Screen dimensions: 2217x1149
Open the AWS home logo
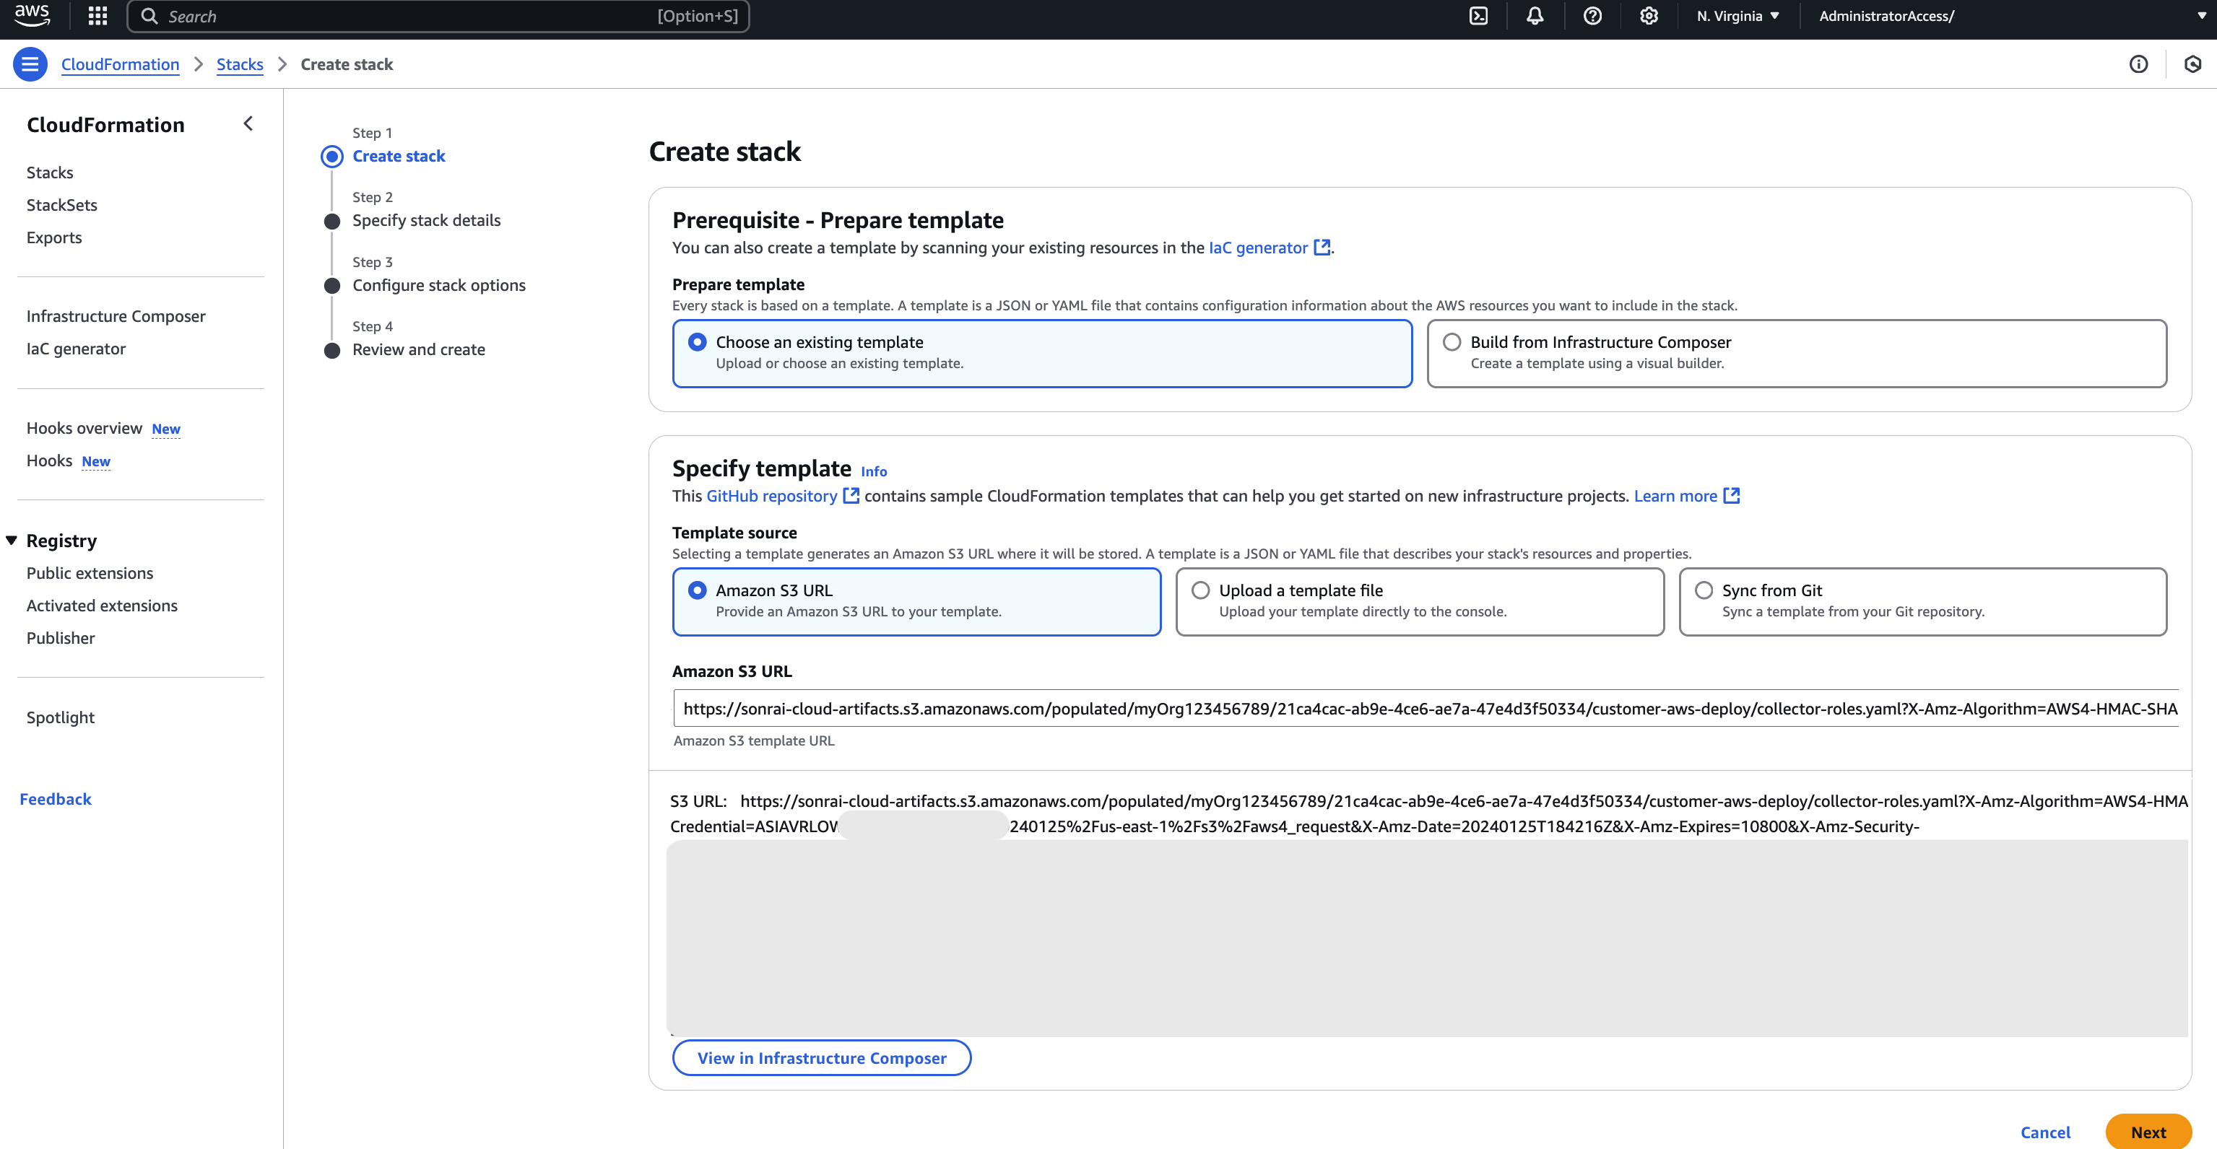click(x=32, y=15)
